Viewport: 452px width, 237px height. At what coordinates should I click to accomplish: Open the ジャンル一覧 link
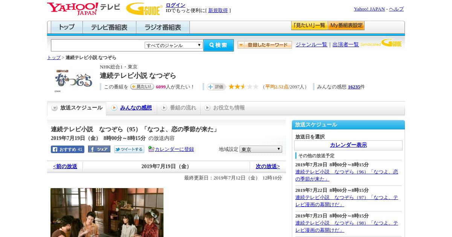(312, 44)
